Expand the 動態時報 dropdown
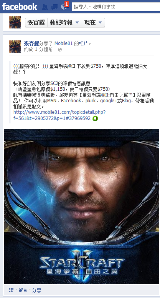 click(64, 23)
